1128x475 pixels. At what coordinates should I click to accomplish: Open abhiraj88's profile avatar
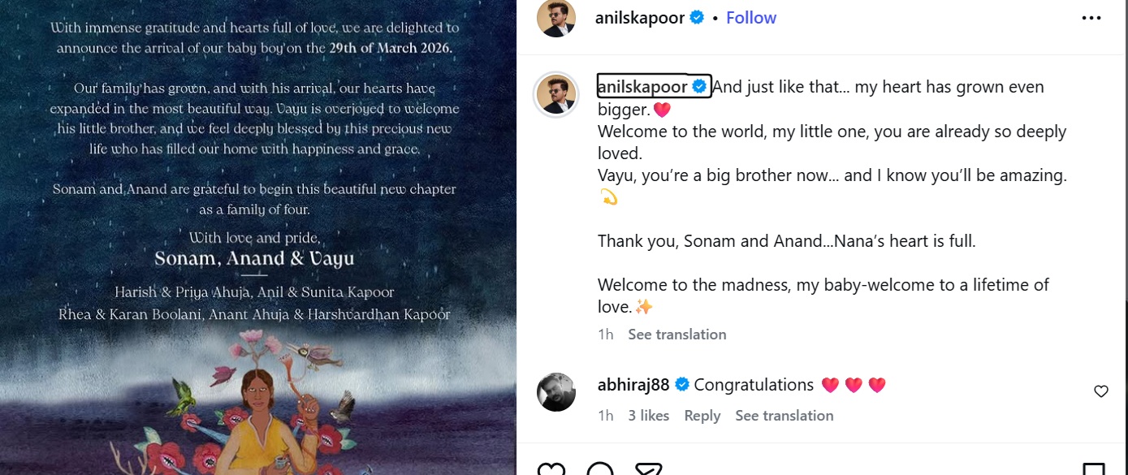click(x=556, y=392)
